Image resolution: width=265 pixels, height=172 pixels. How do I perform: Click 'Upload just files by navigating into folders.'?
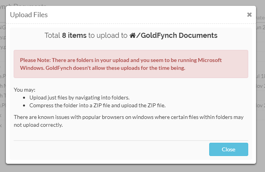(80, 98)
